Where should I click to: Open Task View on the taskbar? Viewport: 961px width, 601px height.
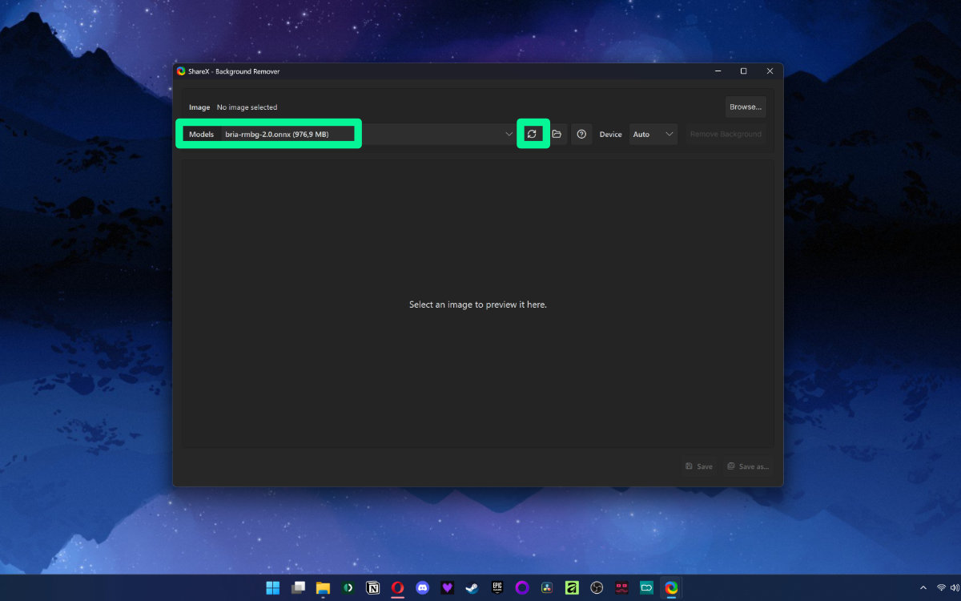[298, 587]
